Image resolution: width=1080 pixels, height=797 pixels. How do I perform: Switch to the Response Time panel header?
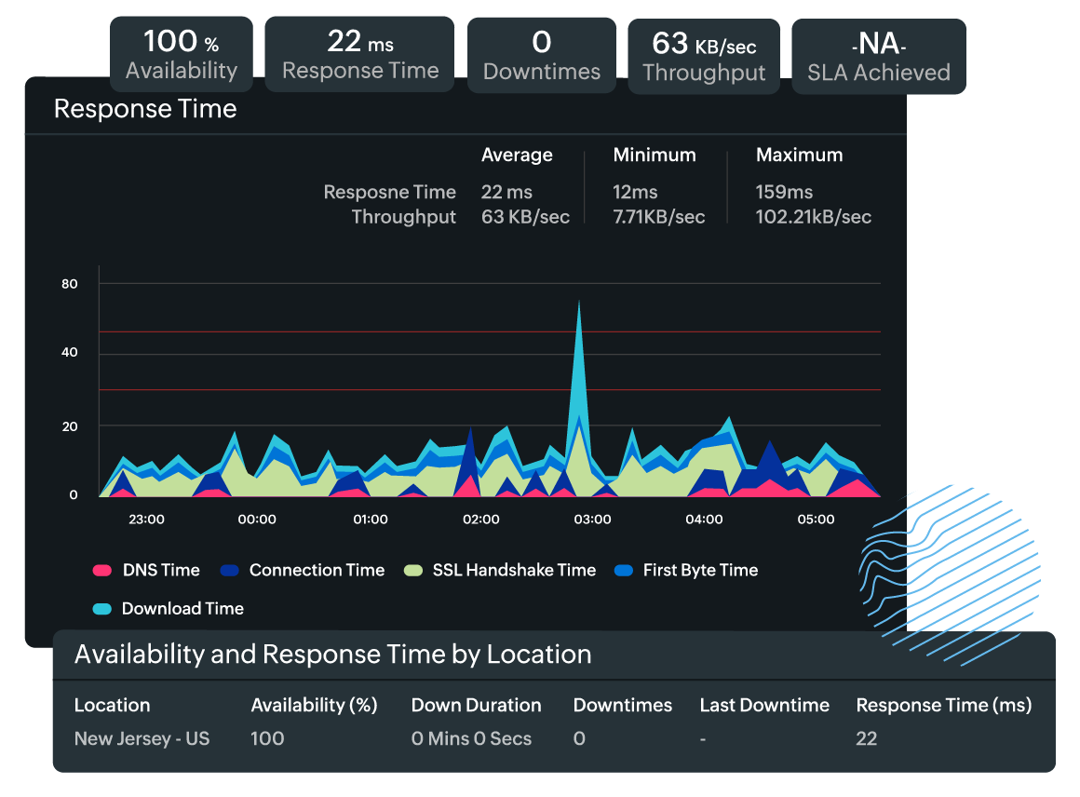pyautogui.click(x=145, y=109)
